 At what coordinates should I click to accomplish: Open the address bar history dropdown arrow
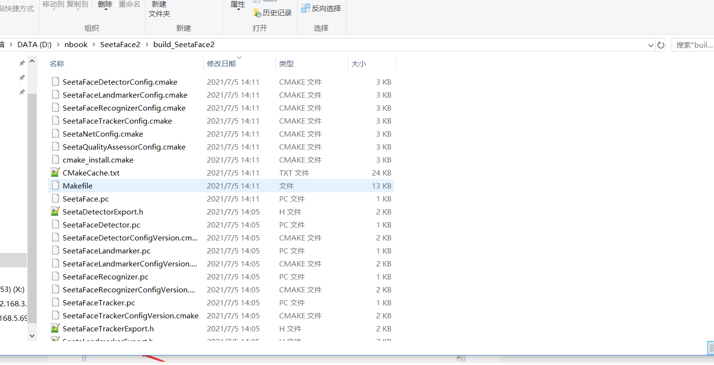coord(650,44)
